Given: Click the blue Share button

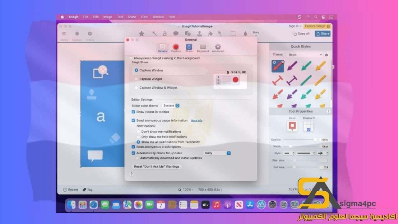Looking at the screenshot, I should 322,34.
